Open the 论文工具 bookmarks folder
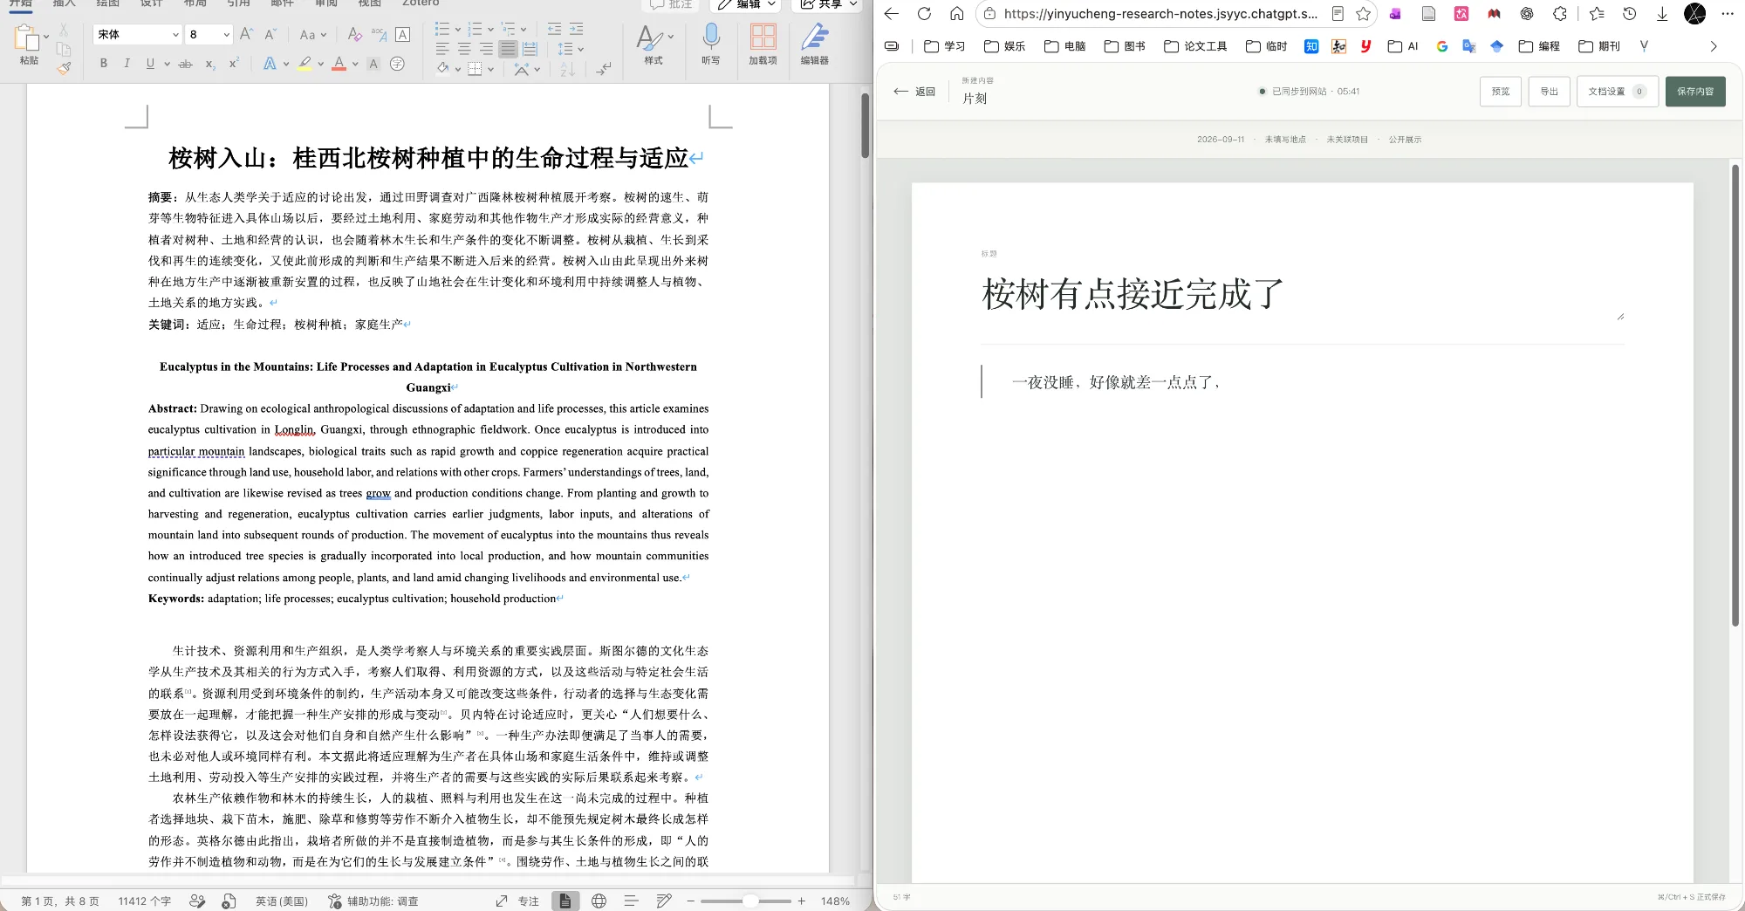 coord(1195,46)
